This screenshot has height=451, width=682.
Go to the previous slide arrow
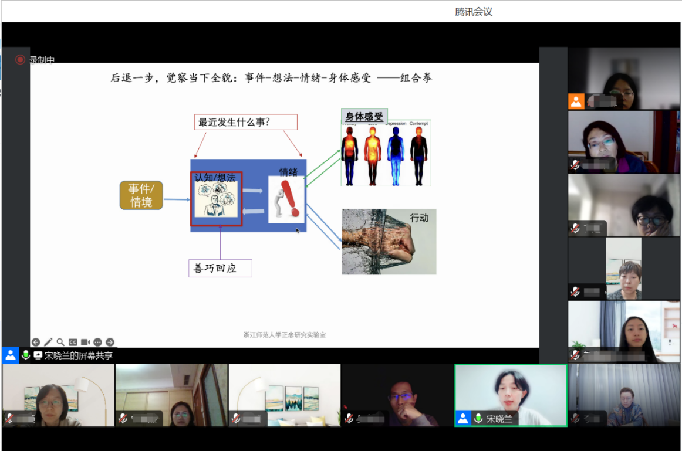coord(36,342)
